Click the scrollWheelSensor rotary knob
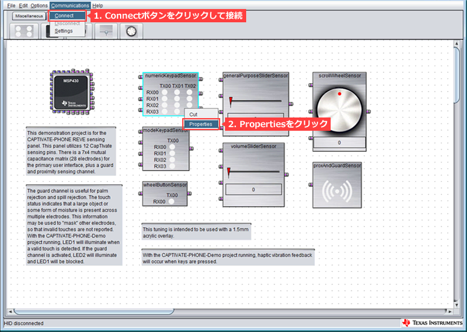Viewport: 467px width, 332px height. pyautogui.click(x=339, y=110)
